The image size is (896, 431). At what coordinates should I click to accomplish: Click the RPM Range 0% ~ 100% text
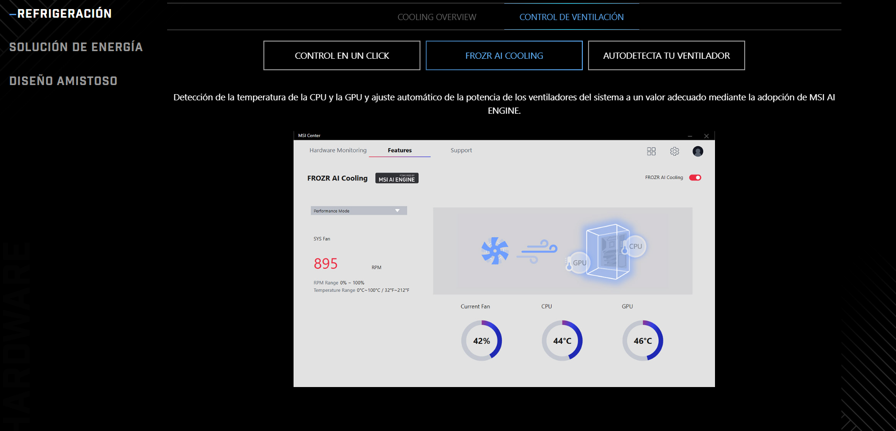(339, 283)
